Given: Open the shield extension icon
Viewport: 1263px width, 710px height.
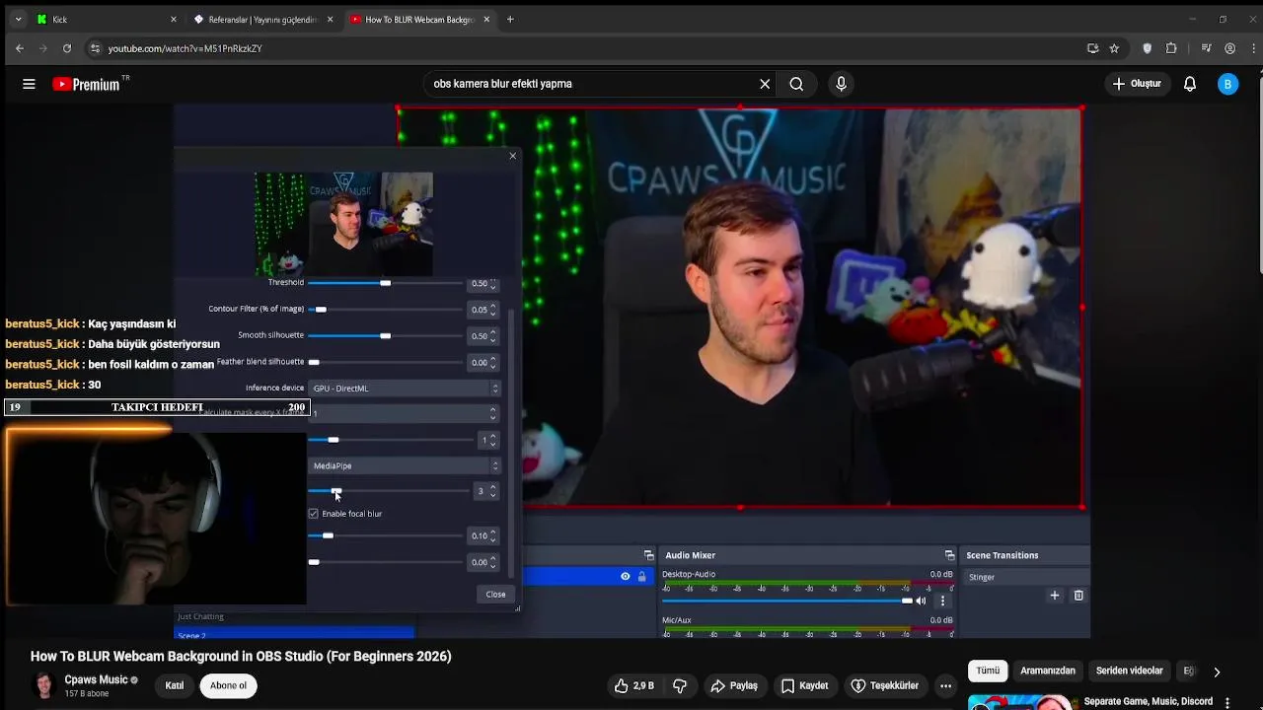Looking at the screenshot, I should pyautogui.click(x=1147, y=48).
